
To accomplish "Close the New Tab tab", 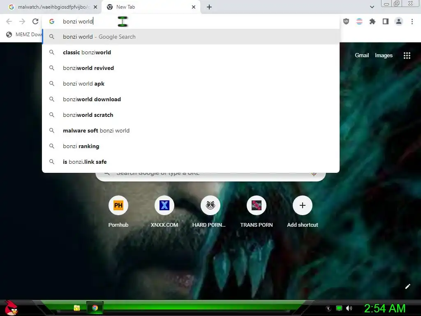I will click(x=194, y=7).
